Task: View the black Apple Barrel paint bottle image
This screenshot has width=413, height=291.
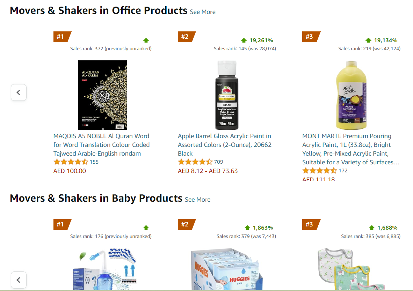Action: click(x=227, y=95)
